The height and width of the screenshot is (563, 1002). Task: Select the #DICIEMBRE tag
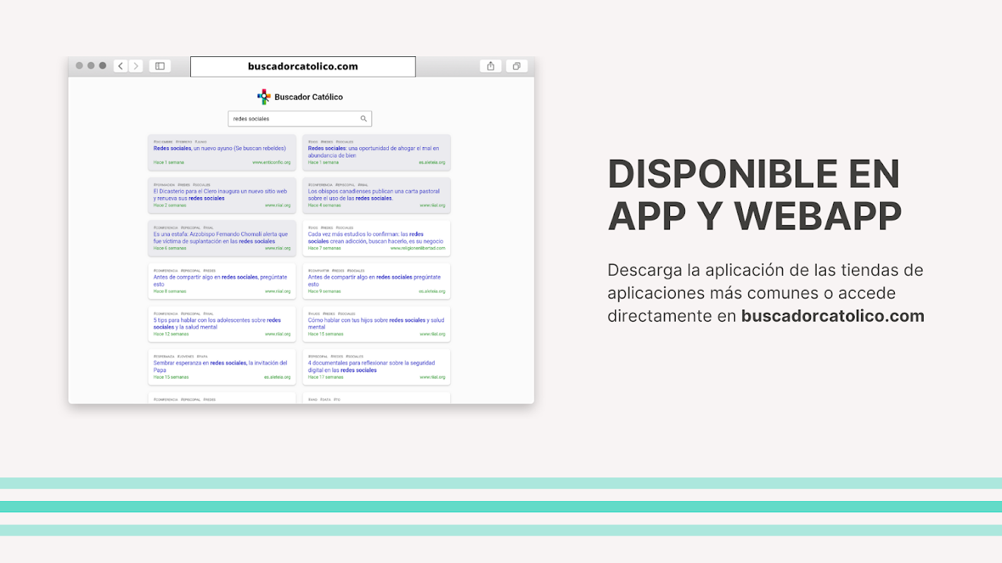point(163,141)
